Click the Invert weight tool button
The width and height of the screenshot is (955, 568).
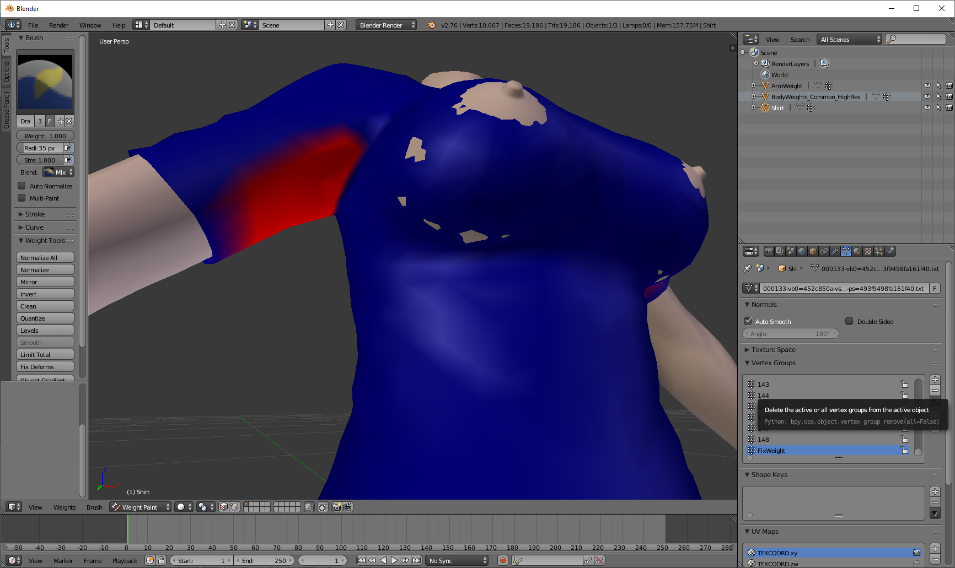45,294
